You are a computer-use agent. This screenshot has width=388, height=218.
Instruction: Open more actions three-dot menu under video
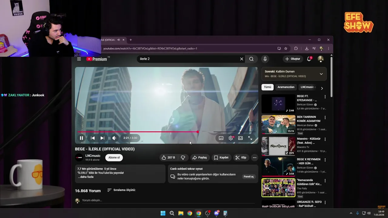(x=255, y=157)
